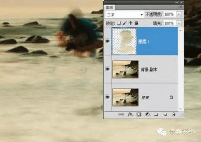Screen dimensions: 201x142
Task: Open the blend mode 正常 dropdown
Action: (124, 15)
